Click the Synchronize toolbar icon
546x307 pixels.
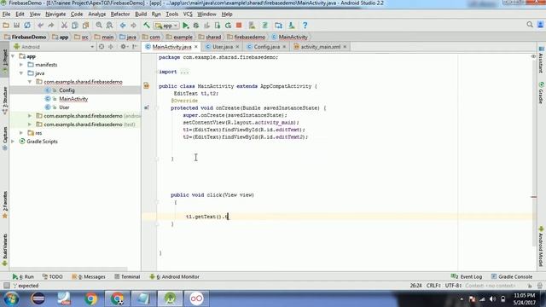point(27,25)
